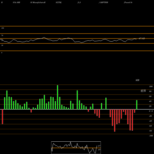Click the MR axis '60' label
Image resolution: width=154 pixels, height=154 pixels.
[x=150, y=96]
